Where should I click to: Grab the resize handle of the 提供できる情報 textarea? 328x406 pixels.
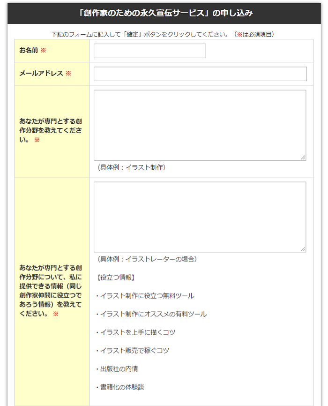(x=303, y=249)
